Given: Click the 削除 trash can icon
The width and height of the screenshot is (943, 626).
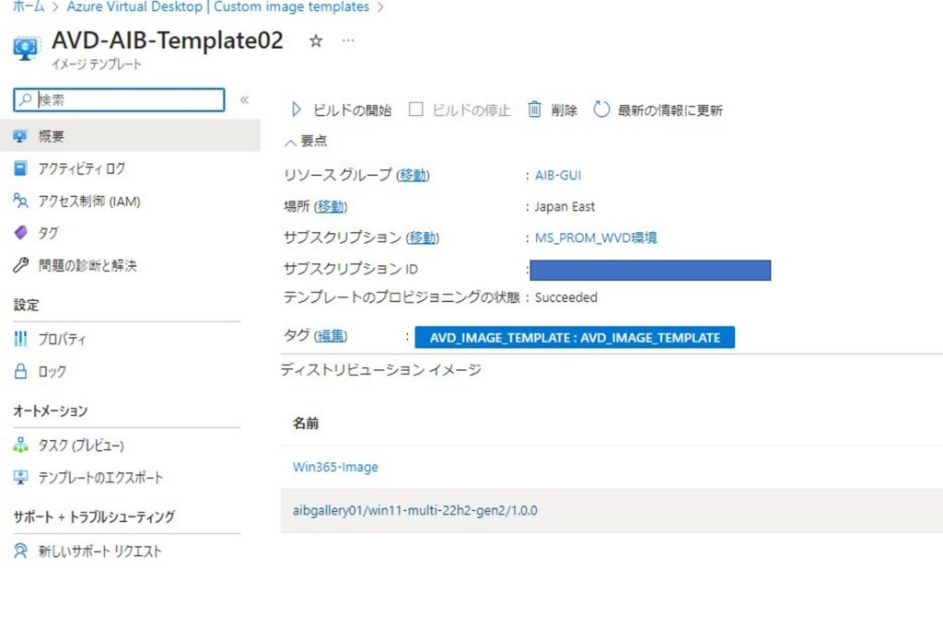Looking at the screenshot, I should (534, 110).
